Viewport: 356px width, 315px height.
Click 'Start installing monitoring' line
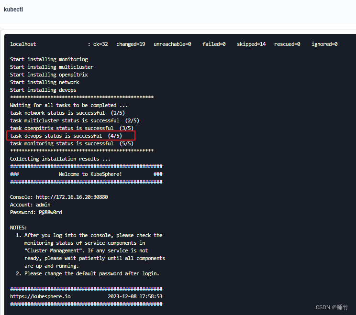[x=49, y=59]
